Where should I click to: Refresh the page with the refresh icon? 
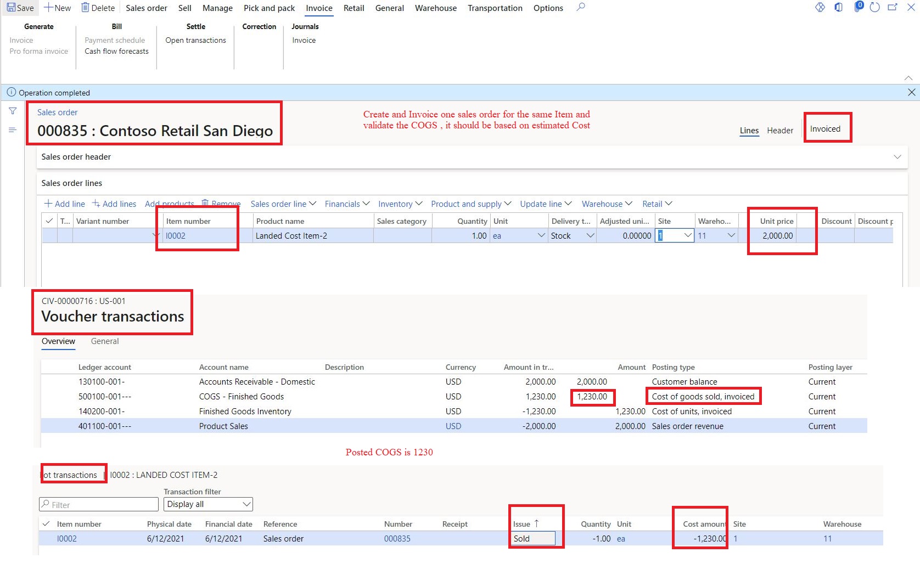click(x=874, y=7)
